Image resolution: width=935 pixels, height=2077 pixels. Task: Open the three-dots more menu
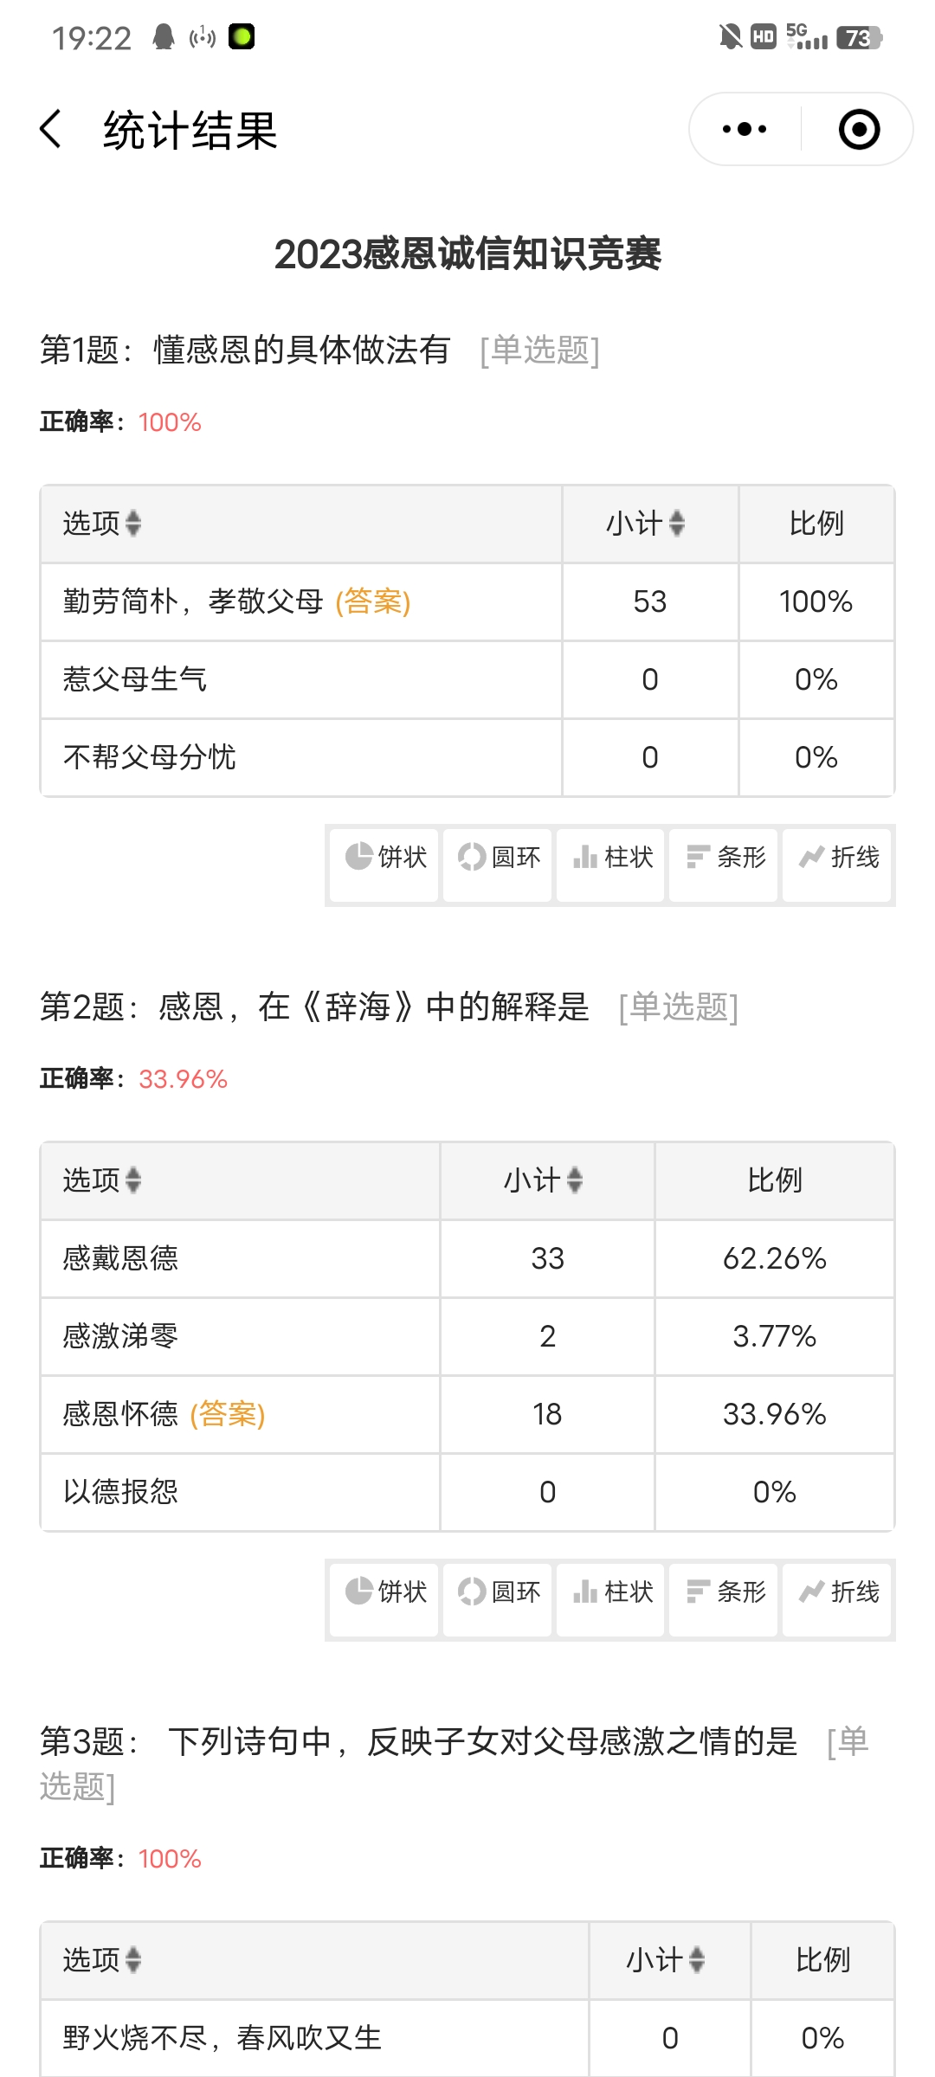(x=745, y=130)
